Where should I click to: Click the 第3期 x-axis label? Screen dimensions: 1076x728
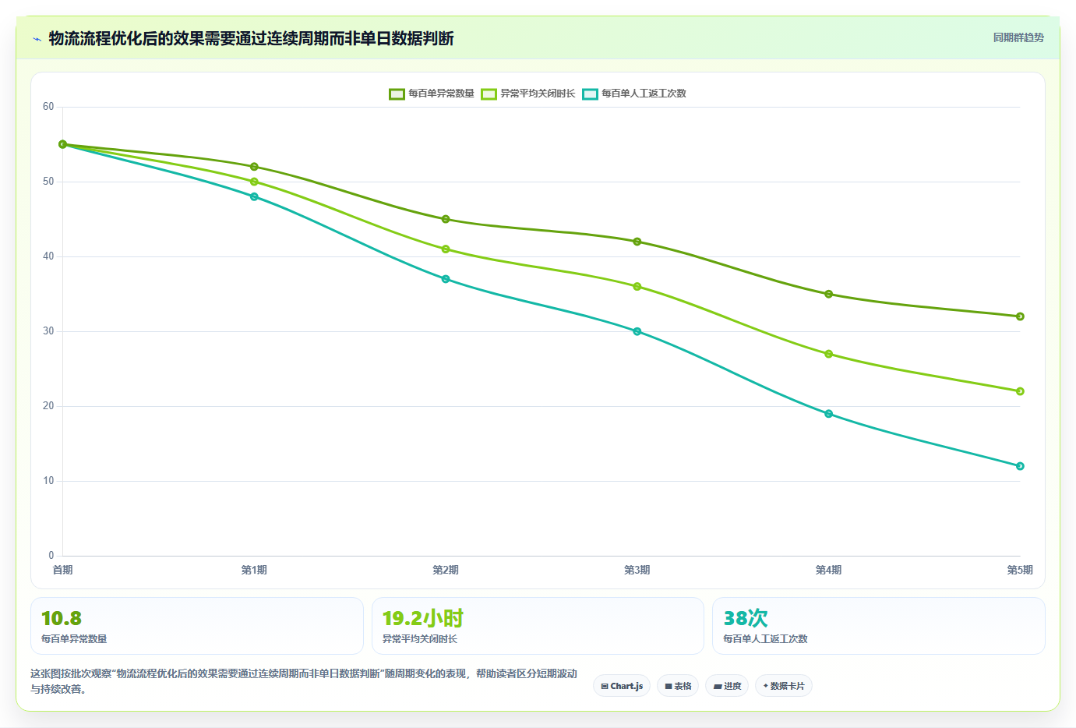click(x=637, y=571)
